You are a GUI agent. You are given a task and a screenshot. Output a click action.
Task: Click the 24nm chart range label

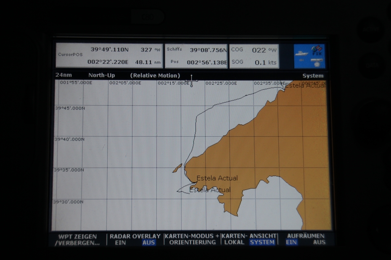pyautogui.click(x=63, y=75)
